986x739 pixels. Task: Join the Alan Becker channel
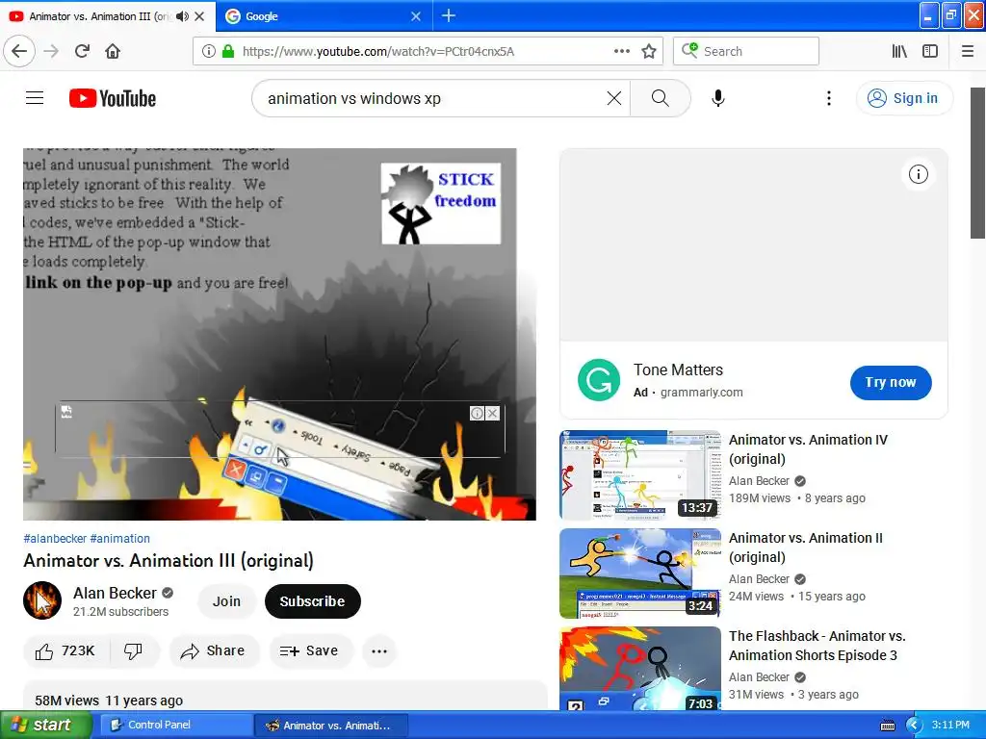tap(226, 601)
